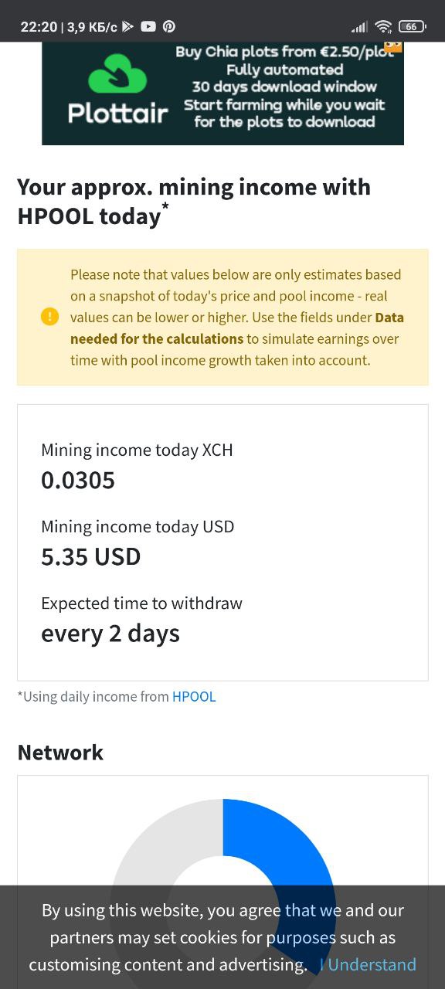Tap the cellular signal strength icon
445x989 pixels.
point(359,27)
